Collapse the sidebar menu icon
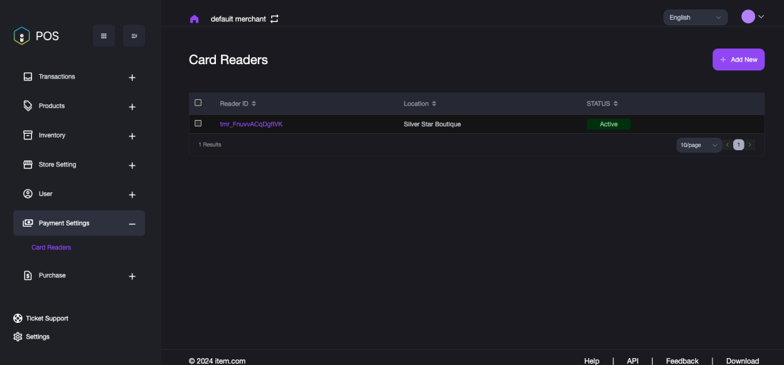Screen dimensions: 784x365 tap(134, 36)
